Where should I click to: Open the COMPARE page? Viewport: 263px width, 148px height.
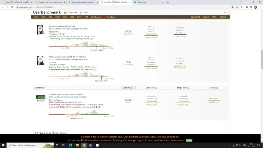click(x=195, y=17)
